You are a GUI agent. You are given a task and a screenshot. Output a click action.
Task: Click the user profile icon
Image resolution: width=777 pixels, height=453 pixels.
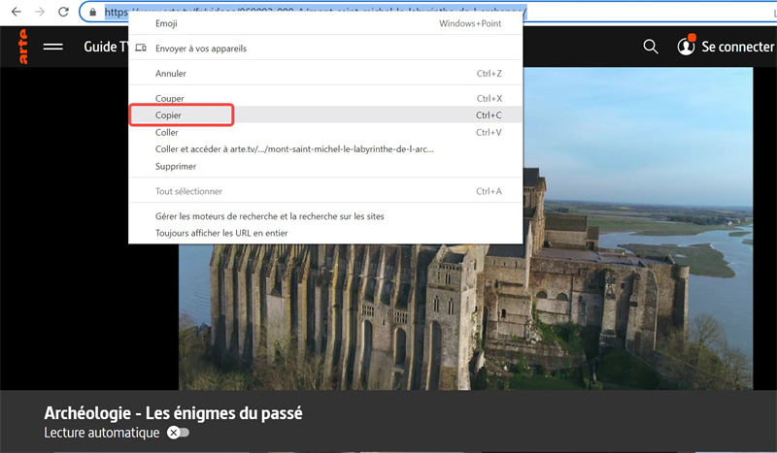pyautogui.click(x=687, y=46)
